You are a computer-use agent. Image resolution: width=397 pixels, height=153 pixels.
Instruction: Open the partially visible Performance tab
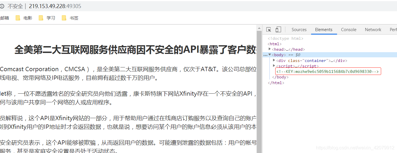(393, 30)
